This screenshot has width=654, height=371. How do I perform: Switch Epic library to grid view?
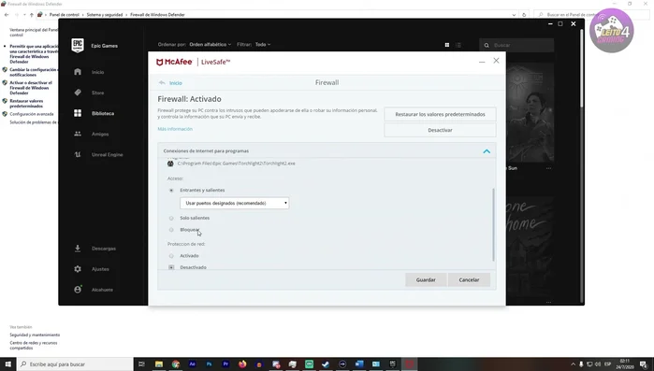pos(447,45)
